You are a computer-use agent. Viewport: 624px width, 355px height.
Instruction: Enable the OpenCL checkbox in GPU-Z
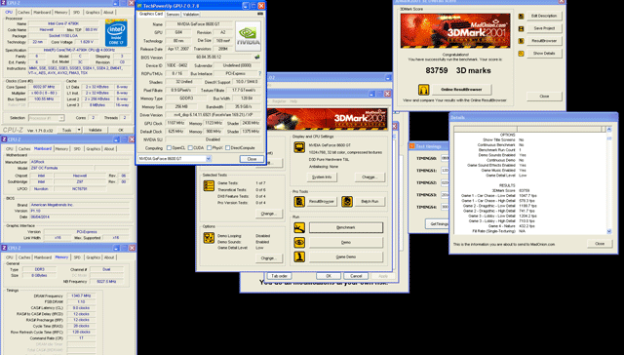pos(169,147)
